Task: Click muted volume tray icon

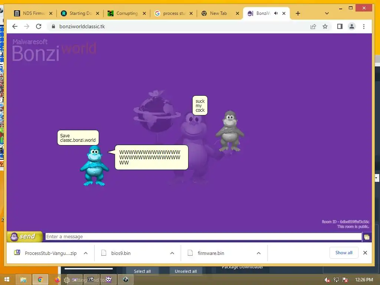Action: pos(327,280)
